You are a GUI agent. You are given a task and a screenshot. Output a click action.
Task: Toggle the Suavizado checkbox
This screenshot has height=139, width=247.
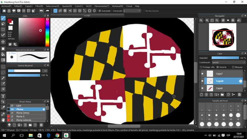point(100,11)
